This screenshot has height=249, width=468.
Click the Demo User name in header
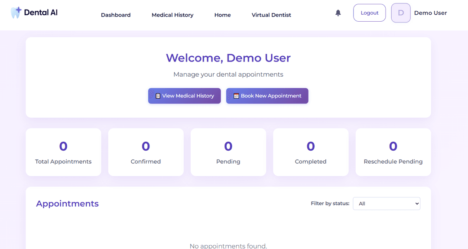pos(430,13)
